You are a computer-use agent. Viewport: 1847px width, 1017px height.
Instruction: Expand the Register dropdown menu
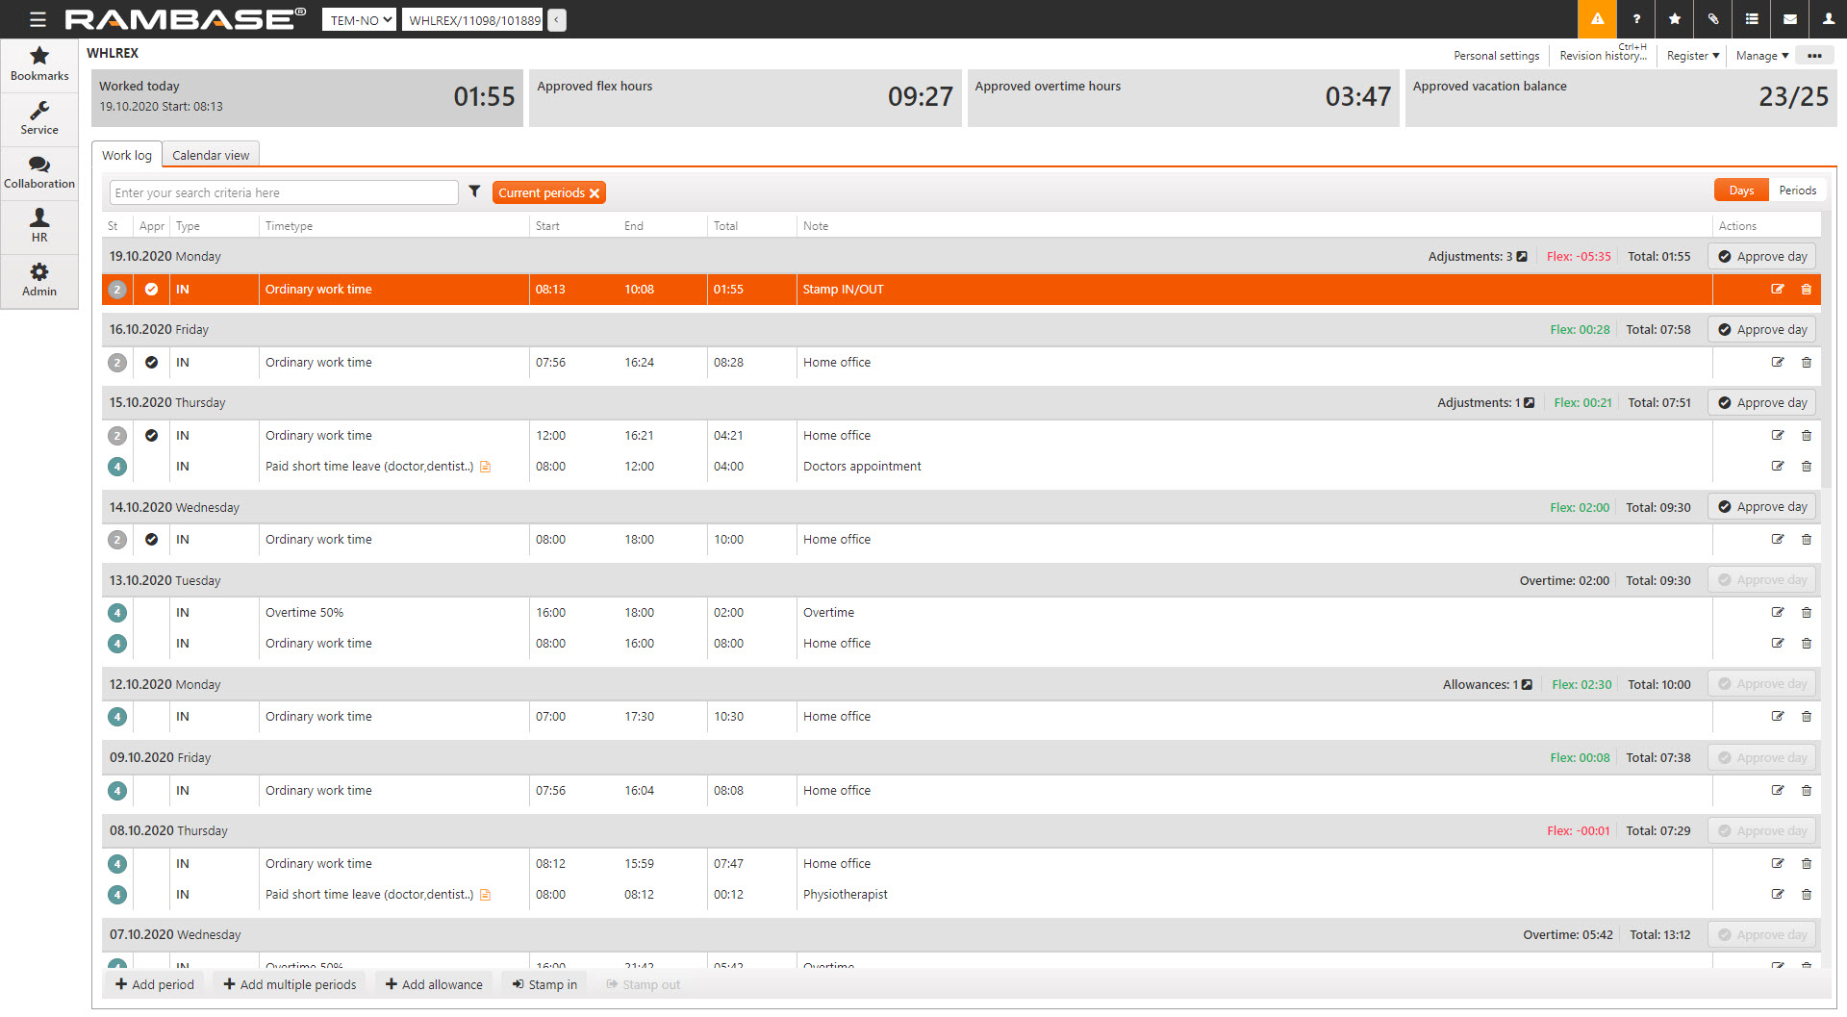point(1692,56)
